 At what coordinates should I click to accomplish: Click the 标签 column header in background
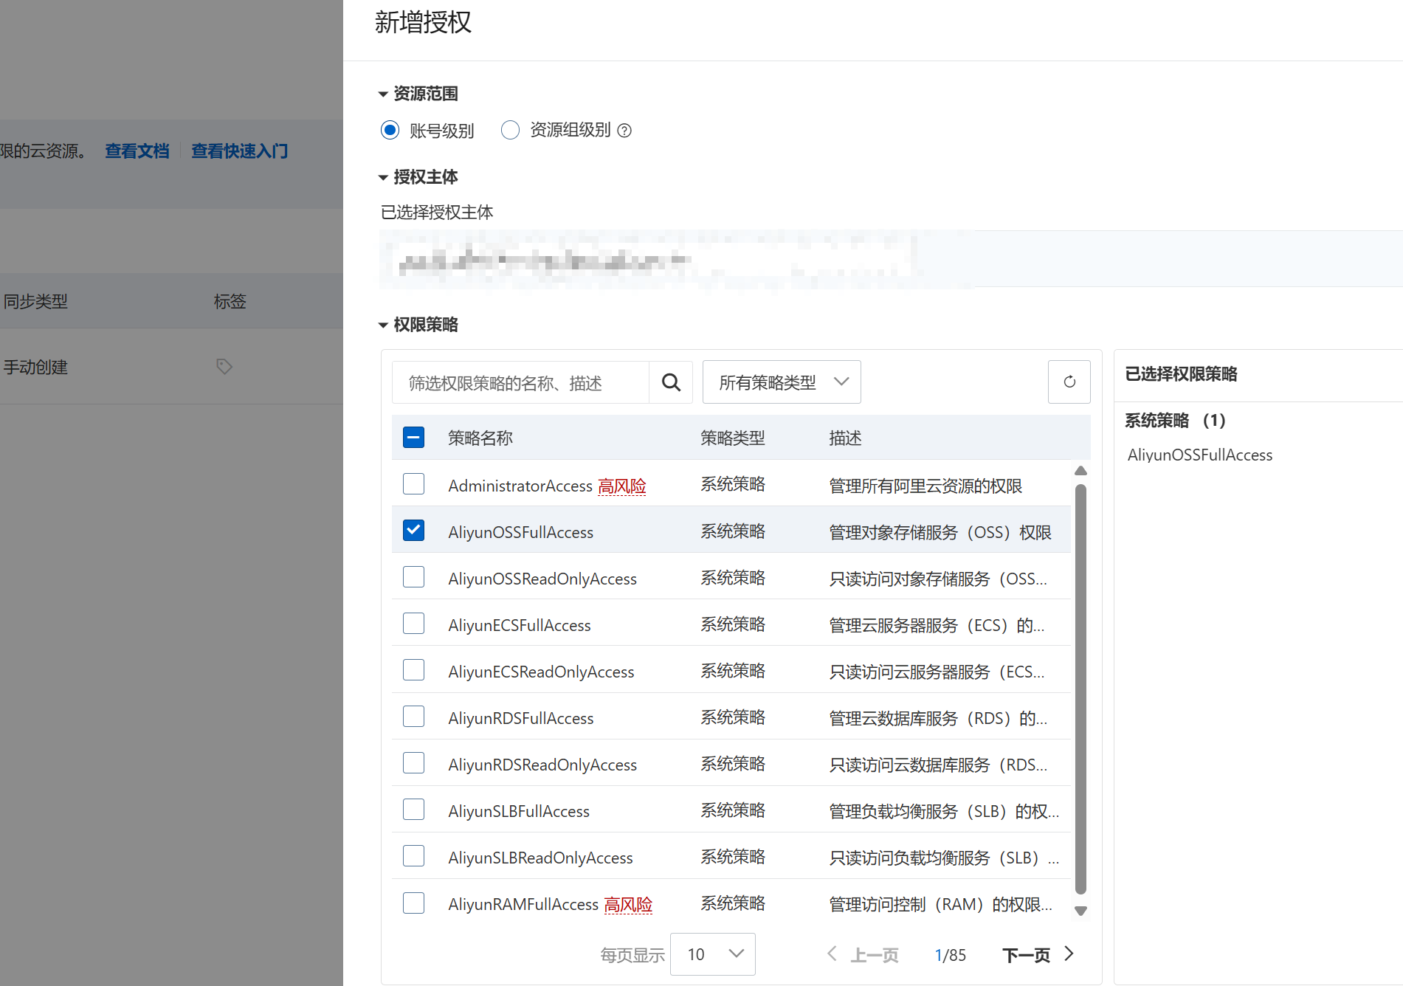(x=230, y=301)
